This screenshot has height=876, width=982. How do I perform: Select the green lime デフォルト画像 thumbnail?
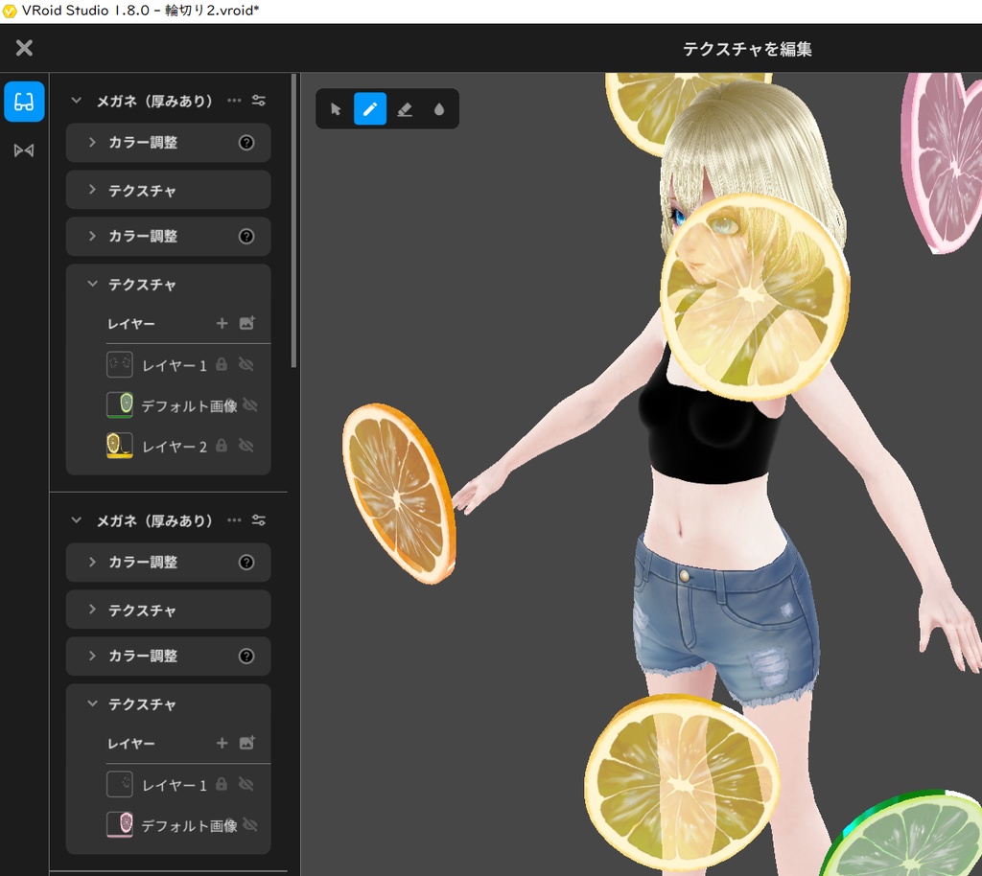[x=120, y=404]
